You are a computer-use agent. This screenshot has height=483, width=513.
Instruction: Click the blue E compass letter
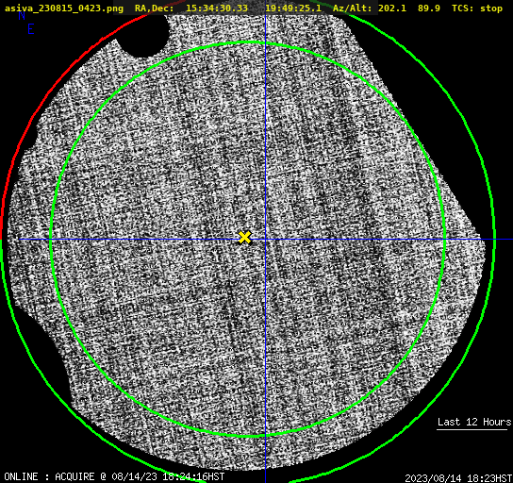(31, 29)
